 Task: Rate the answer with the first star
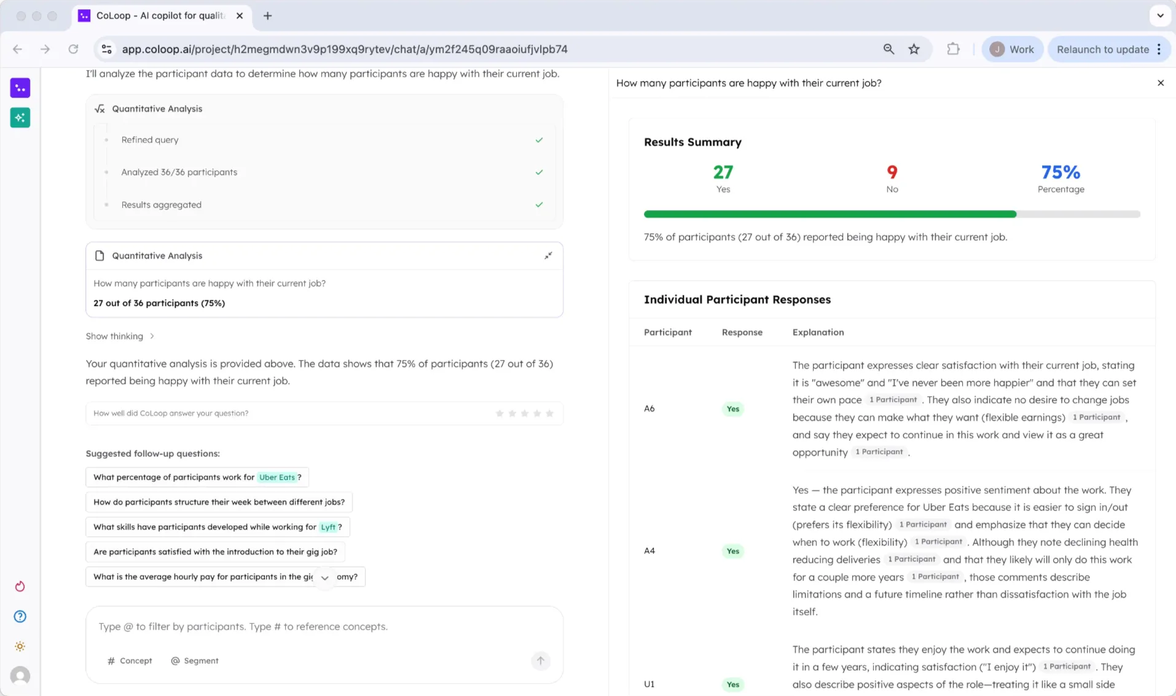coord(500,413)
